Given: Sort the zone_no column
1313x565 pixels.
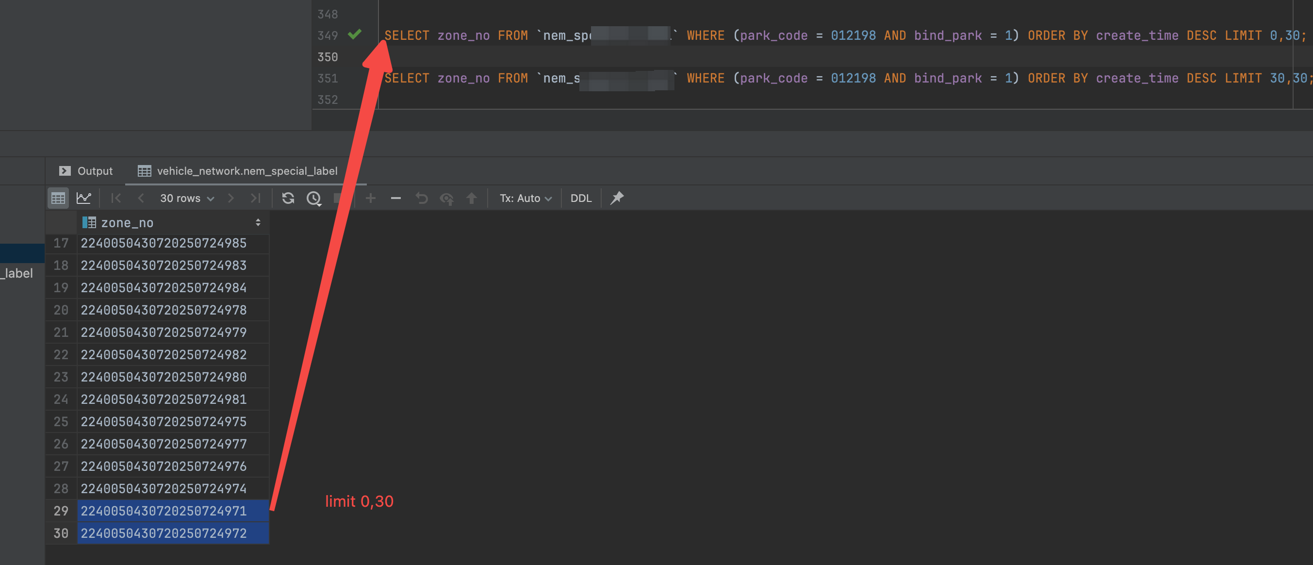Looking at the screenshot, I should click(x=258, y=222).
